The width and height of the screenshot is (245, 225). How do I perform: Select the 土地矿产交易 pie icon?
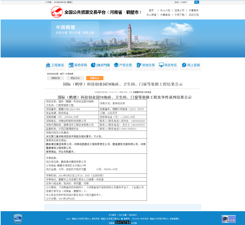93,65
